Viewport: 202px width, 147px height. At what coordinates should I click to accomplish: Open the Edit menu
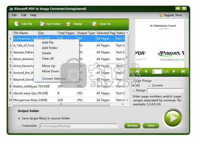point(24,15)
